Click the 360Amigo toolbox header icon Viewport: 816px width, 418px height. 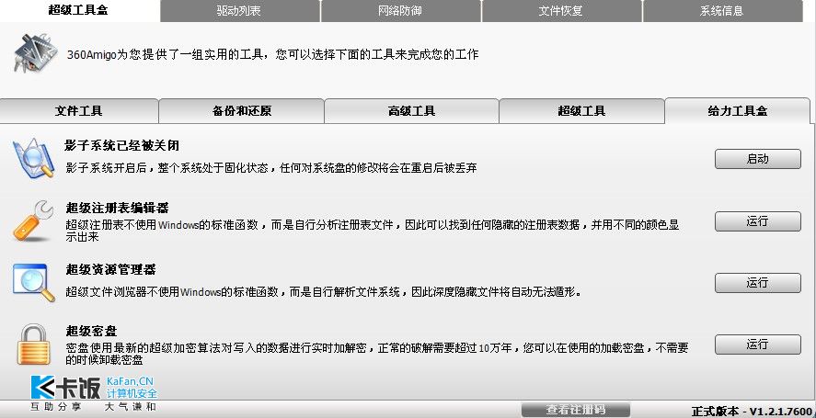[33, 52]
